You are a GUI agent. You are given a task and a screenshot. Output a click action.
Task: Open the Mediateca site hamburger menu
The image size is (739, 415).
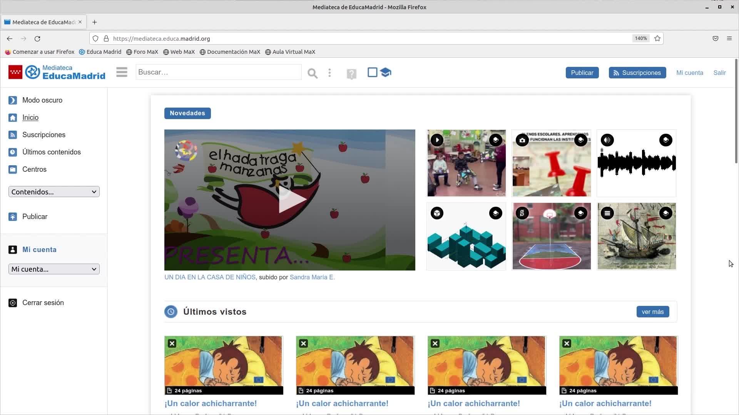point(122,72)
